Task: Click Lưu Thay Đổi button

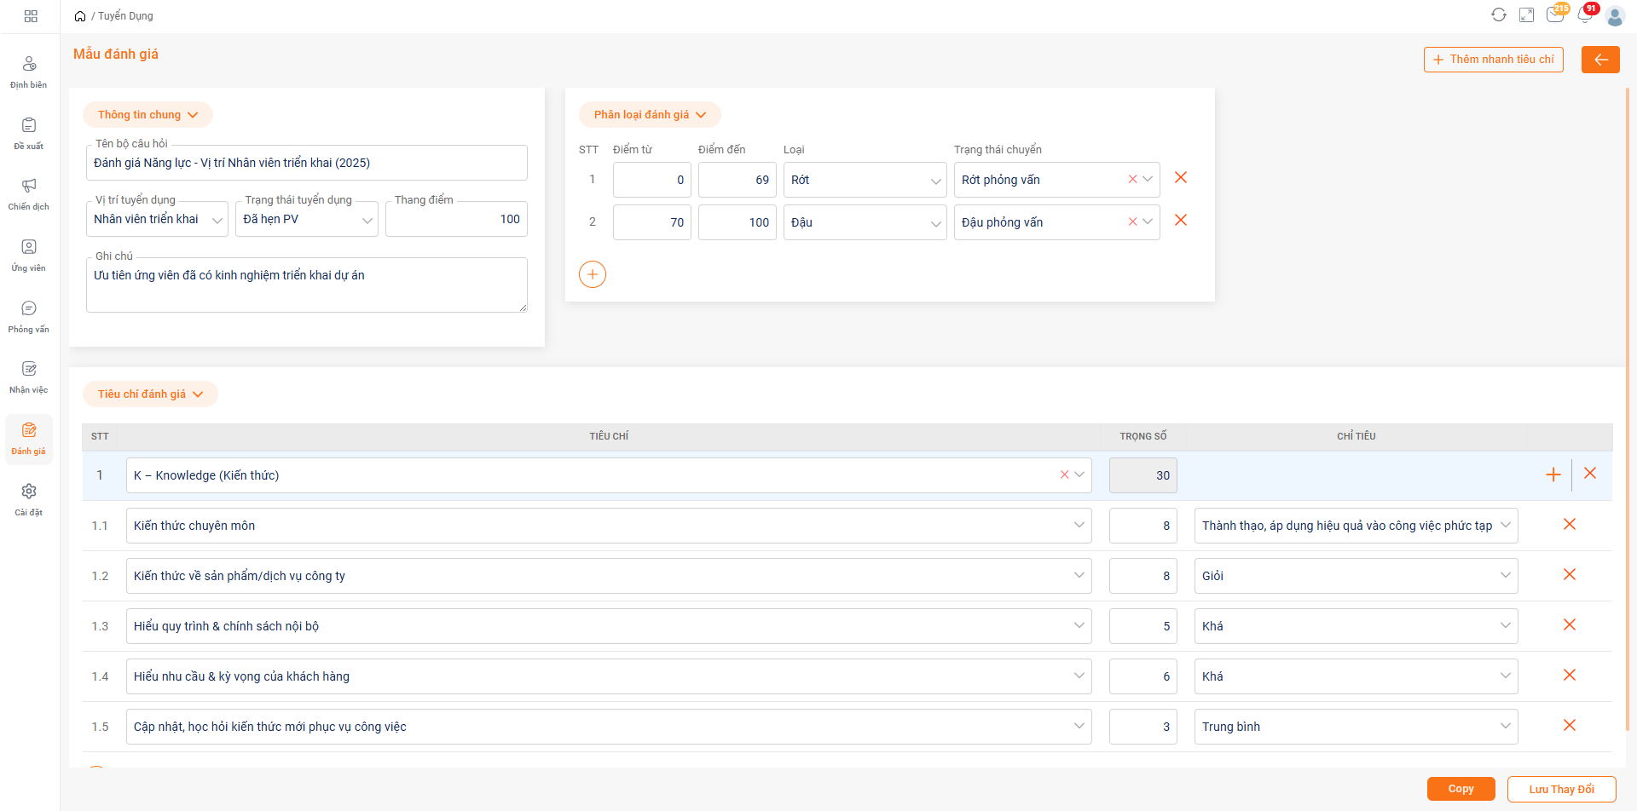Action: (1561, 789)
